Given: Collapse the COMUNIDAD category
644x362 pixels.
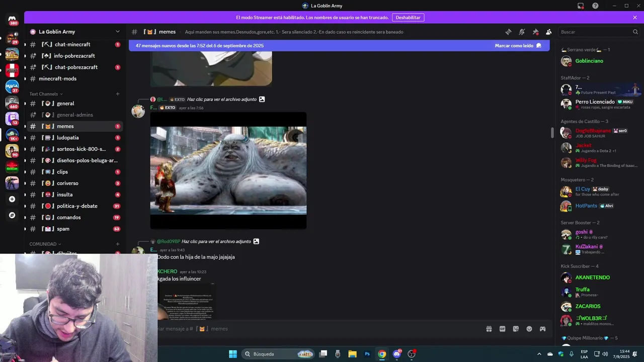Looking at the screenshot, I should [45, 244].
